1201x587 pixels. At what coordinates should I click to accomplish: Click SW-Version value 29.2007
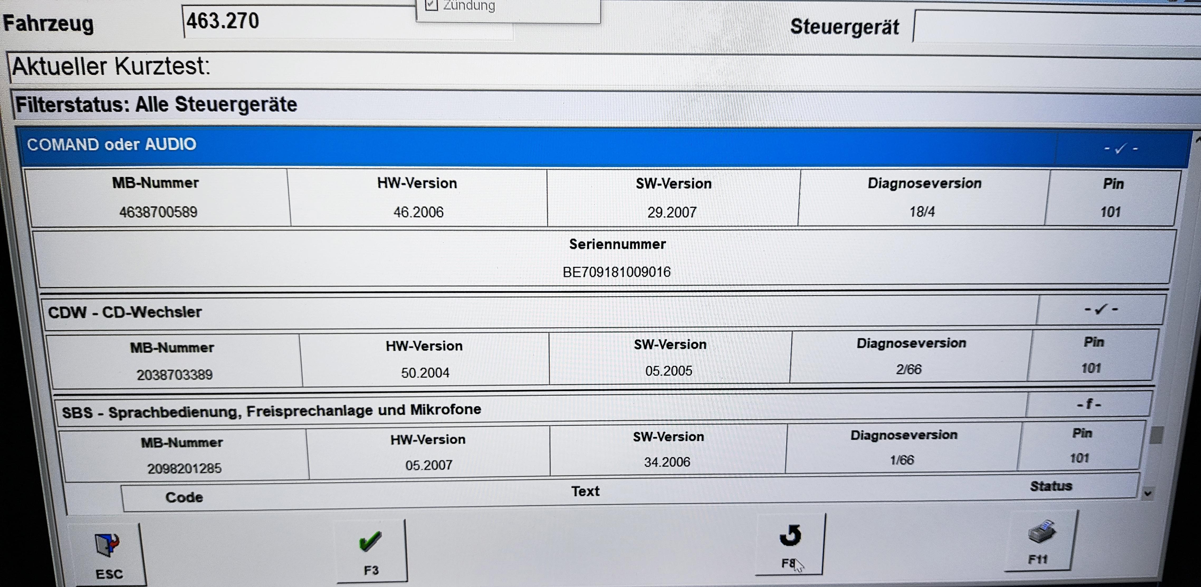point(672,212)
